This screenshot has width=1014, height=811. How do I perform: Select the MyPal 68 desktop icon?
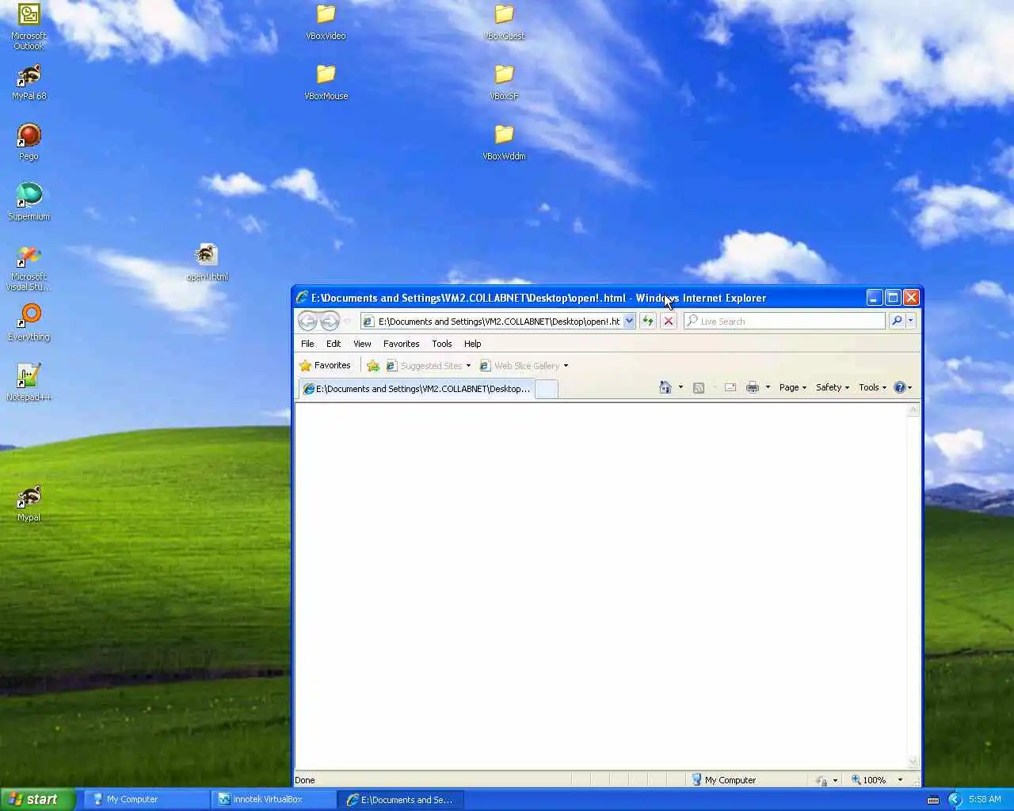[29, 82]
